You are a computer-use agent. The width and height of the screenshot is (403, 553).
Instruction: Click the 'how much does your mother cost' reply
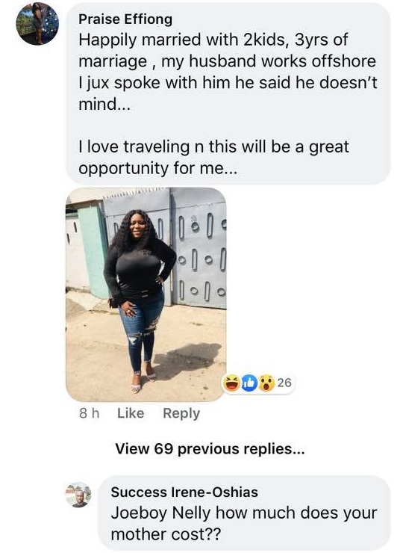244,523
